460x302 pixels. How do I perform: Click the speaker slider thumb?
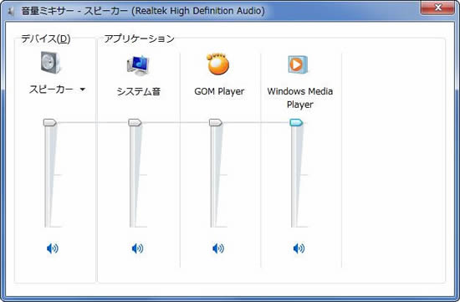(50, 122)
